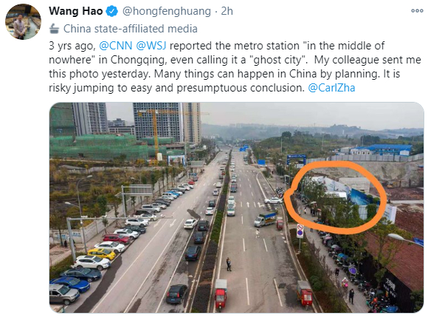Open the China state-affiliated media label
428x321 pixels.
(130, 28)
